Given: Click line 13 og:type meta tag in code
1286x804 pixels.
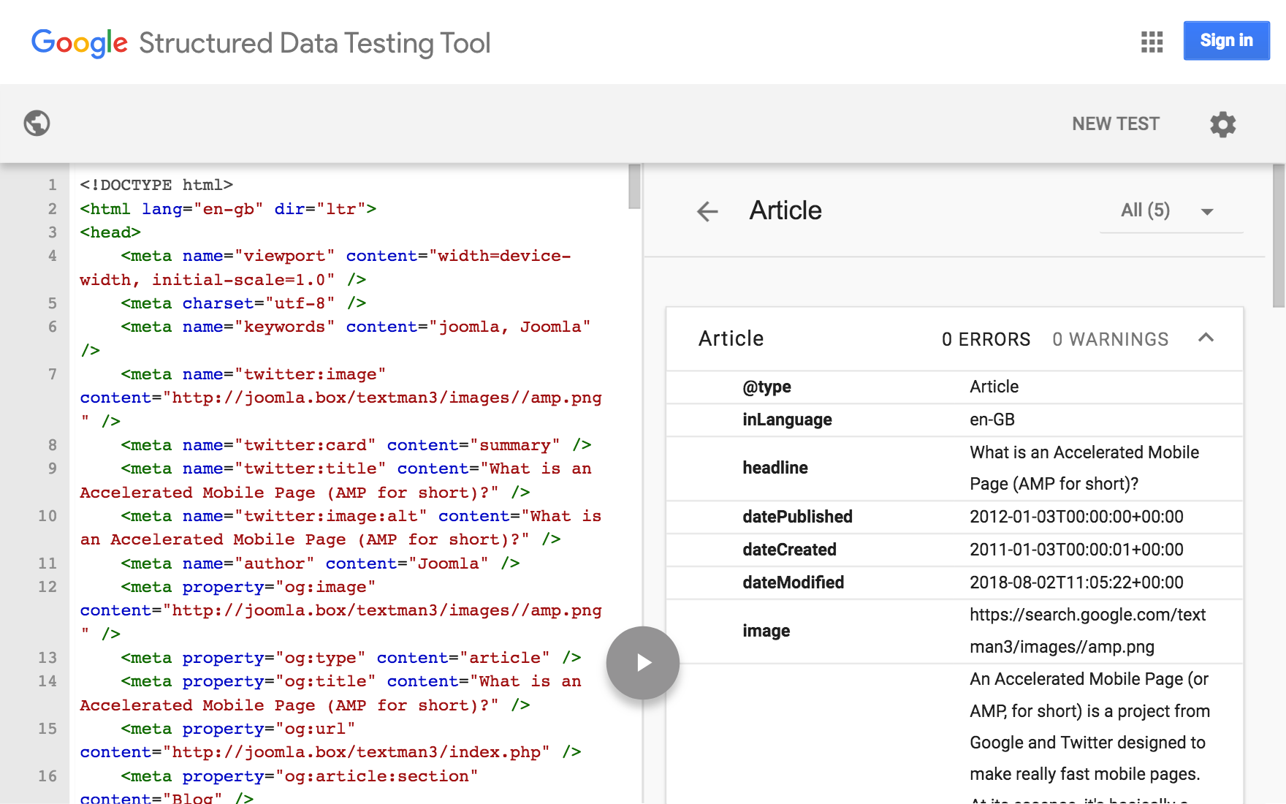Looking at the screenshot, I should [x=351, y=658].
